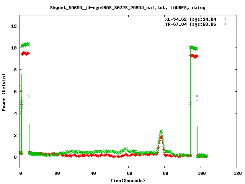This screenshot has height=184, width=245.
Task: Select the XL-54.62 Tsys:54.84 legend label
Action: [191, 19]
